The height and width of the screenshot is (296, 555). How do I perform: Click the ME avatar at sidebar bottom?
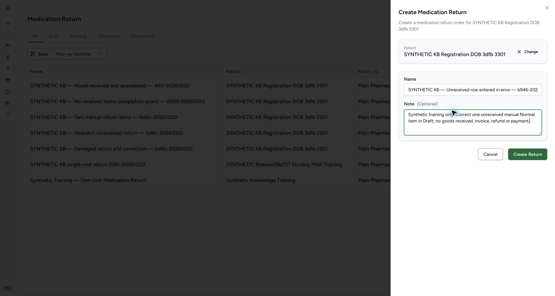8,288
